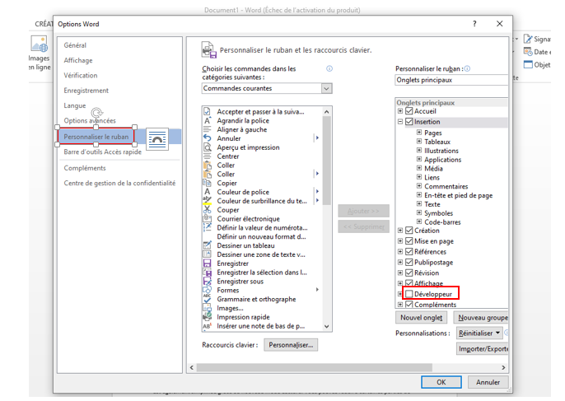Open the Général options category
565x401 pixels.
click(75, 45)
